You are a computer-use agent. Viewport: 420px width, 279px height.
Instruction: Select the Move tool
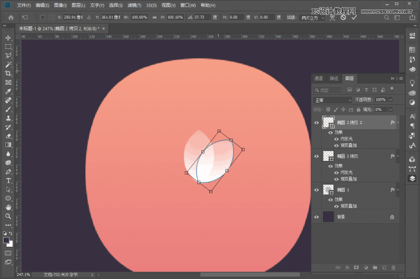pyautogui.click(x=8, y=38)
